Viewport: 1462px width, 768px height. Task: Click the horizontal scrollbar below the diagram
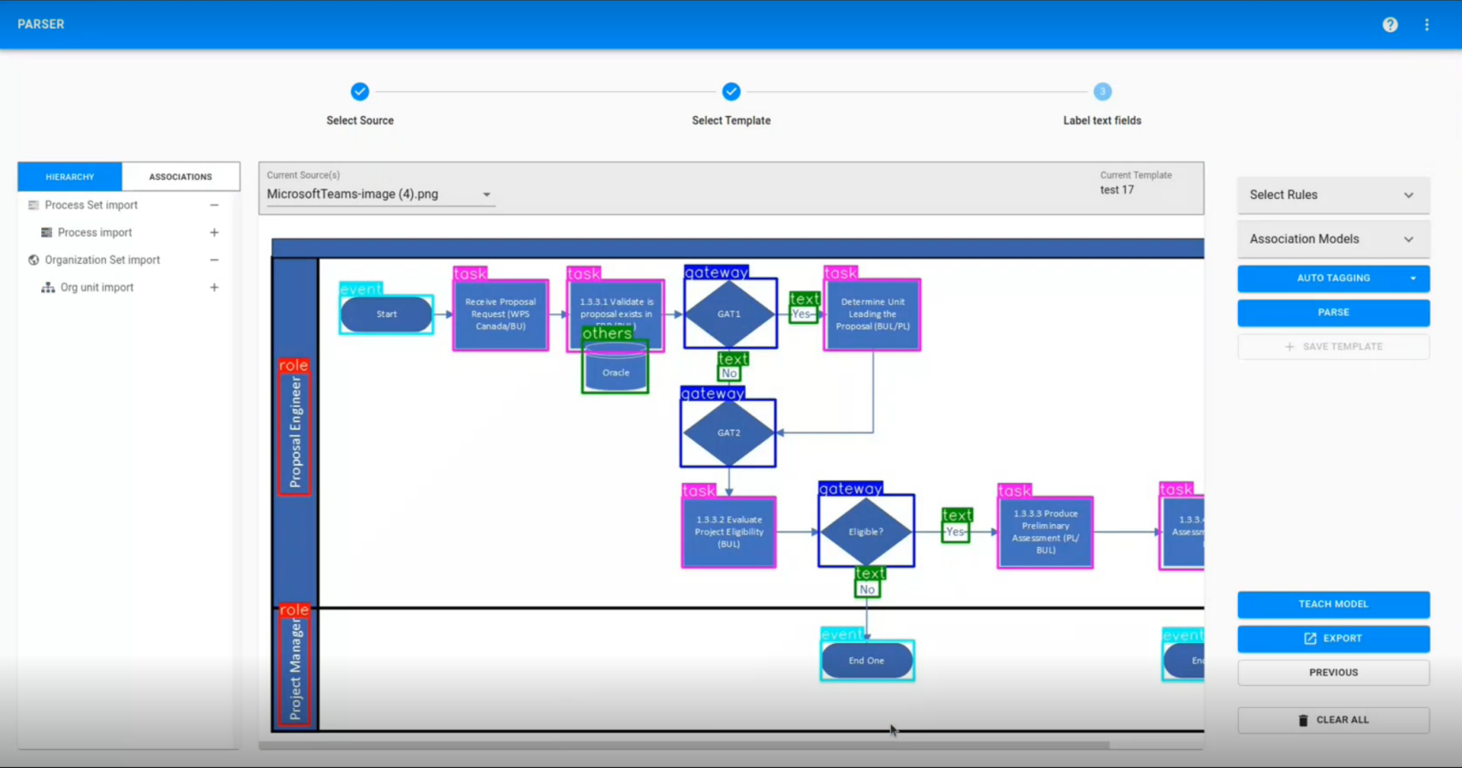tap(683, 745)
